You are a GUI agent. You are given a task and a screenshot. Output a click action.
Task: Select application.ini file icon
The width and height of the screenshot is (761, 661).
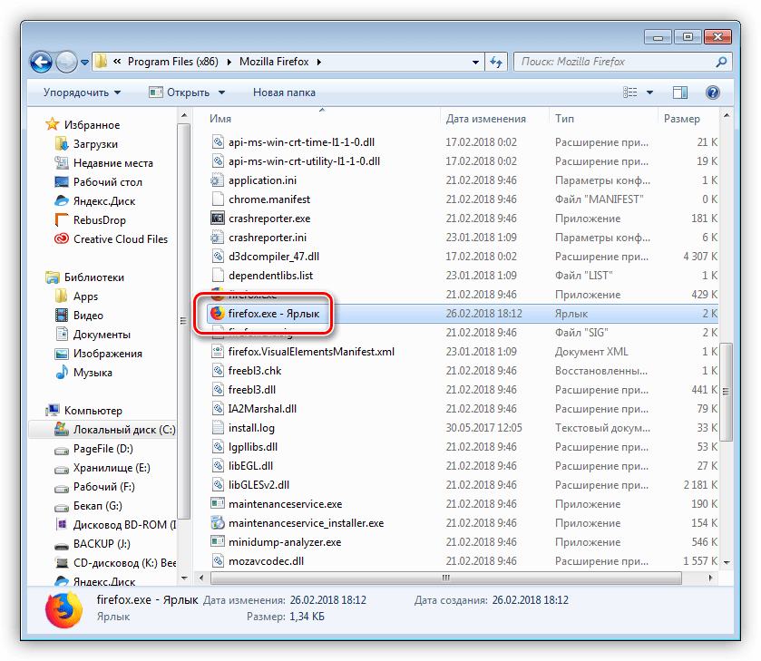point(218,180)
